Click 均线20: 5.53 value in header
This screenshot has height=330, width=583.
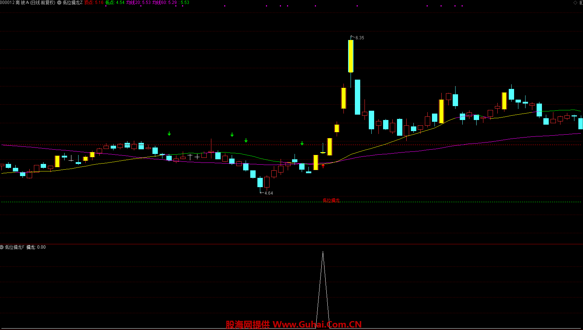click(x=139, y=2)
